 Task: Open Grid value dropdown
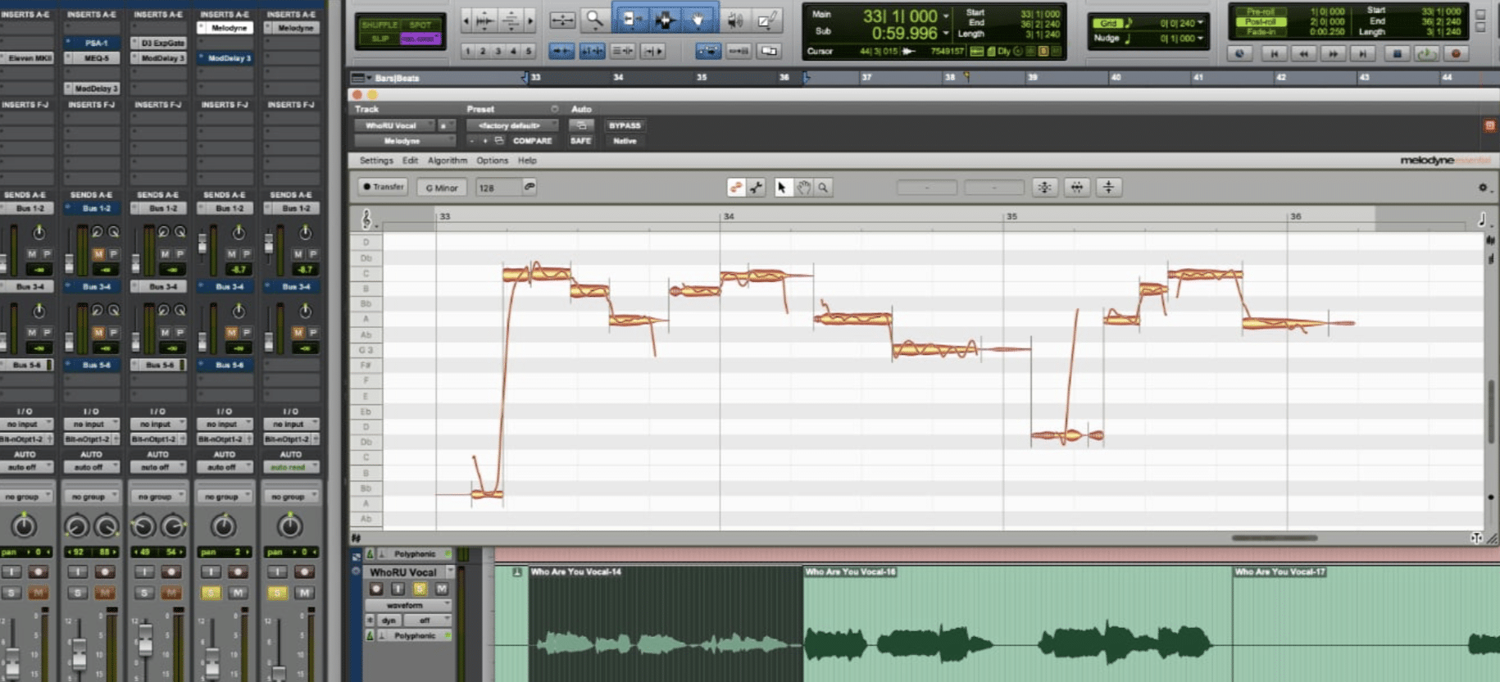[x=1201, y=23]
